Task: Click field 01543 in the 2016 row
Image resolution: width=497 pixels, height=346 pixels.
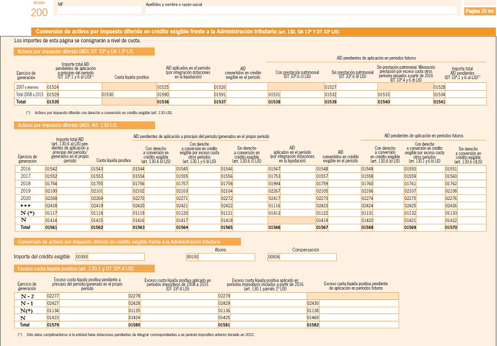Action: [118, 169]
